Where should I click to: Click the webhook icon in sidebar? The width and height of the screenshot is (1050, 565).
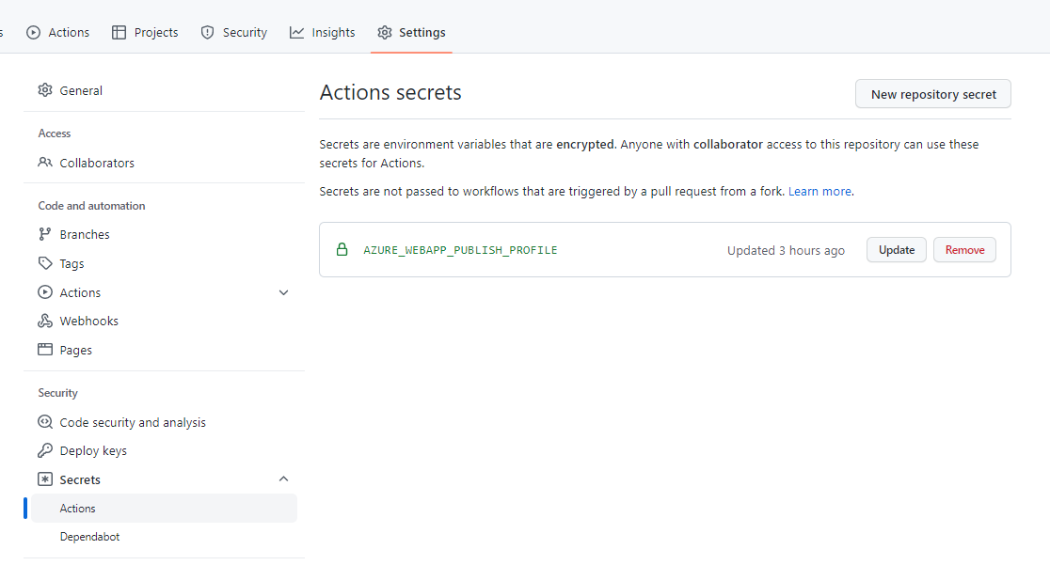45,321
